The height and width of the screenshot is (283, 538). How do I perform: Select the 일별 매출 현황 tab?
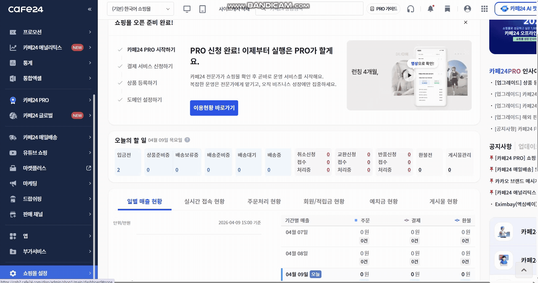pyautogui.click(x=145, y=201)
